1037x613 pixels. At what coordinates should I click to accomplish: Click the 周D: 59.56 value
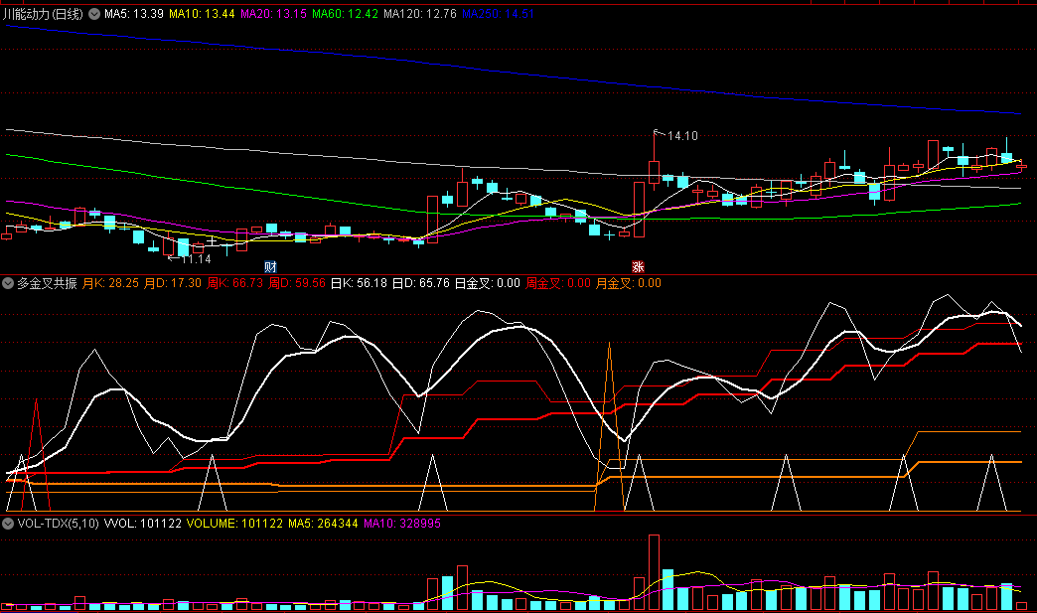coord(297,284)
